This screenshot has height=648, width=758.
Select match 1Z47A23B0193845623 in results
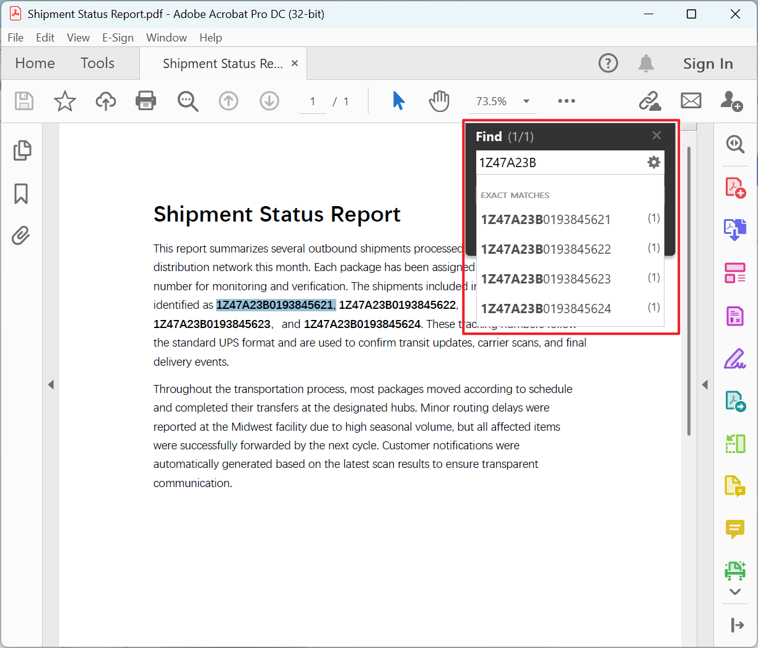point(546,279)
